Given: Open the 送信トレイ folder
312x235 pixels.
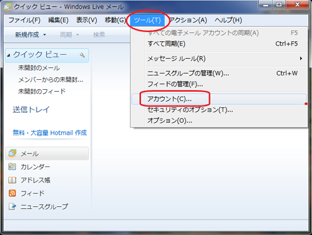Looking at the screenshot, I should (31, 110).
